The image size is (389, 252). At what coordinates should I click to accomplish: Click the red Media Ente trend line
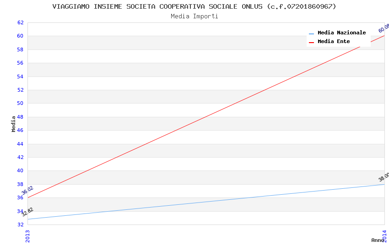[x=206, y=117]
